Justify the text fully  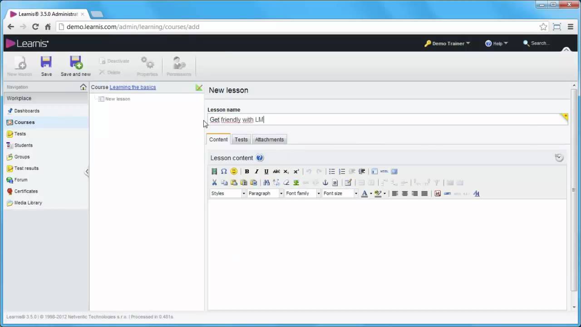coord(424,193)
